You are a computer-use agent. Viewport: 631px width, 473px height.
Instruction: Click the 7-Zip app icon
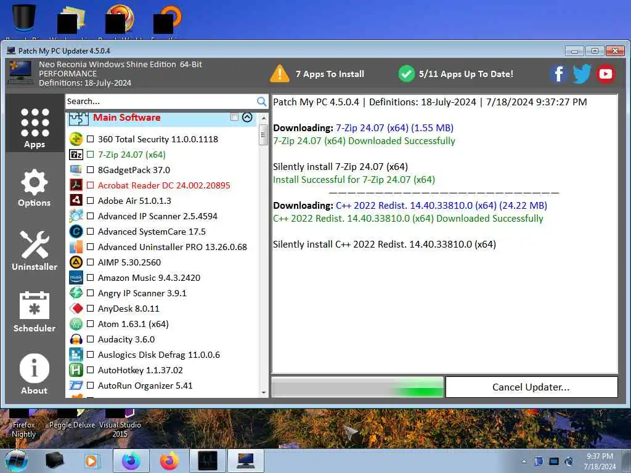pos(76,155)
